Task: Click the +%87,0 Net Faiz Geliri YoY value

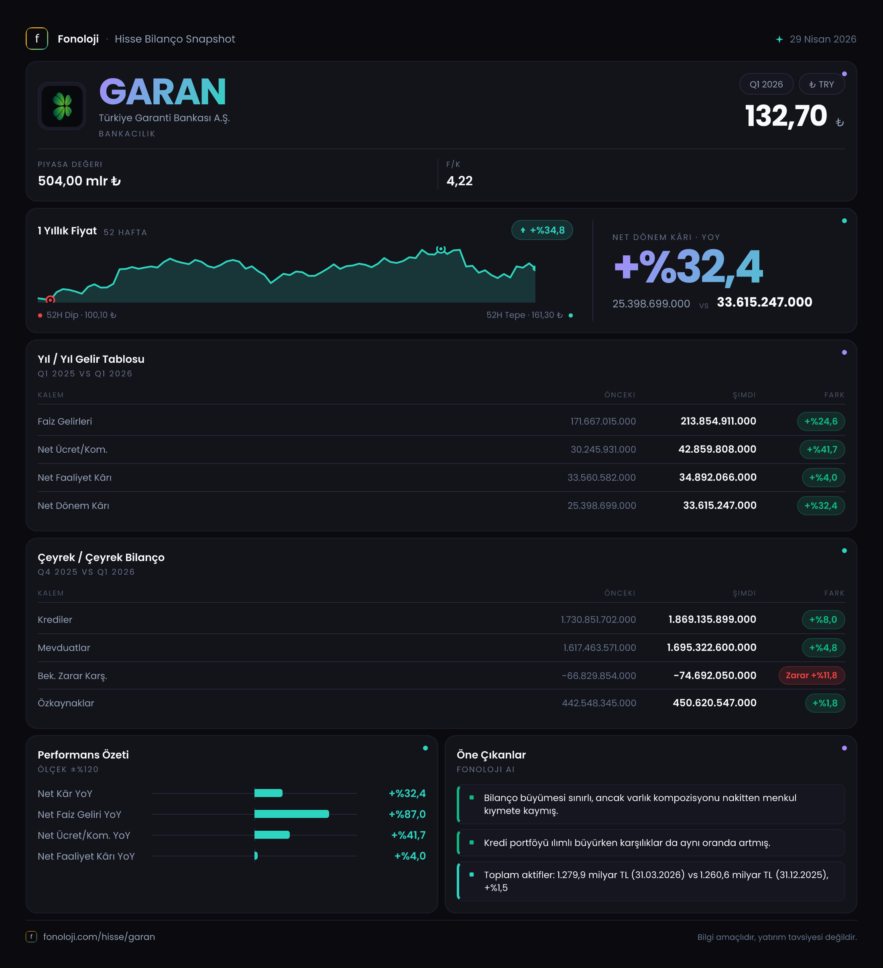Action: click(x=407, y=814)
